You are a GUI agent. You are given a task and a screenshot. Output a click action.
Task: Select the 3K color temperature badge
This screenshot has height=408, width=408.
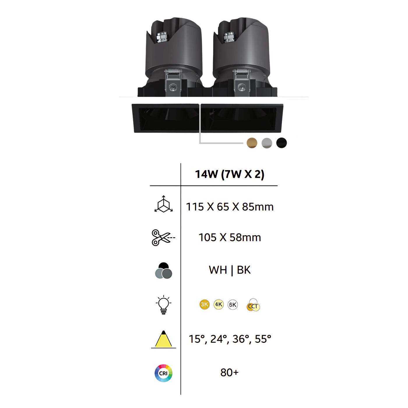tap(205, 305)
